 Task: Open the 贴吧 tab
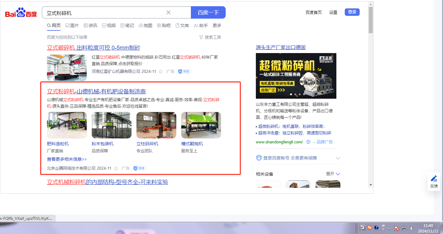tap(164, 25)
